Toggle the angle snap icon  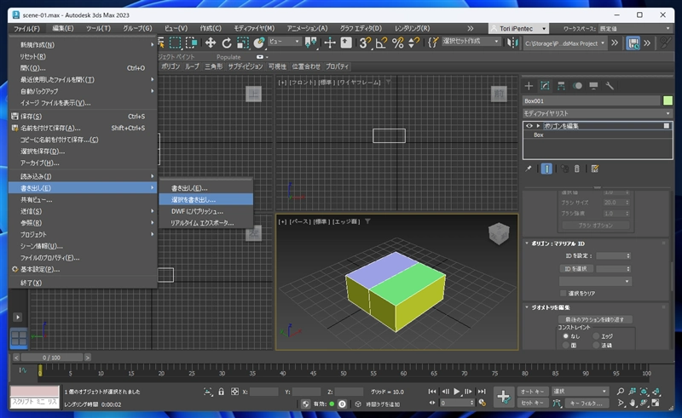381,43
